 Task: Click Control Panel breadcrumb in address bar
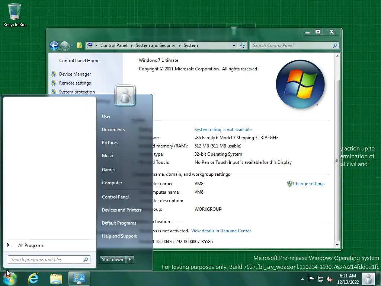coord(114,45)
